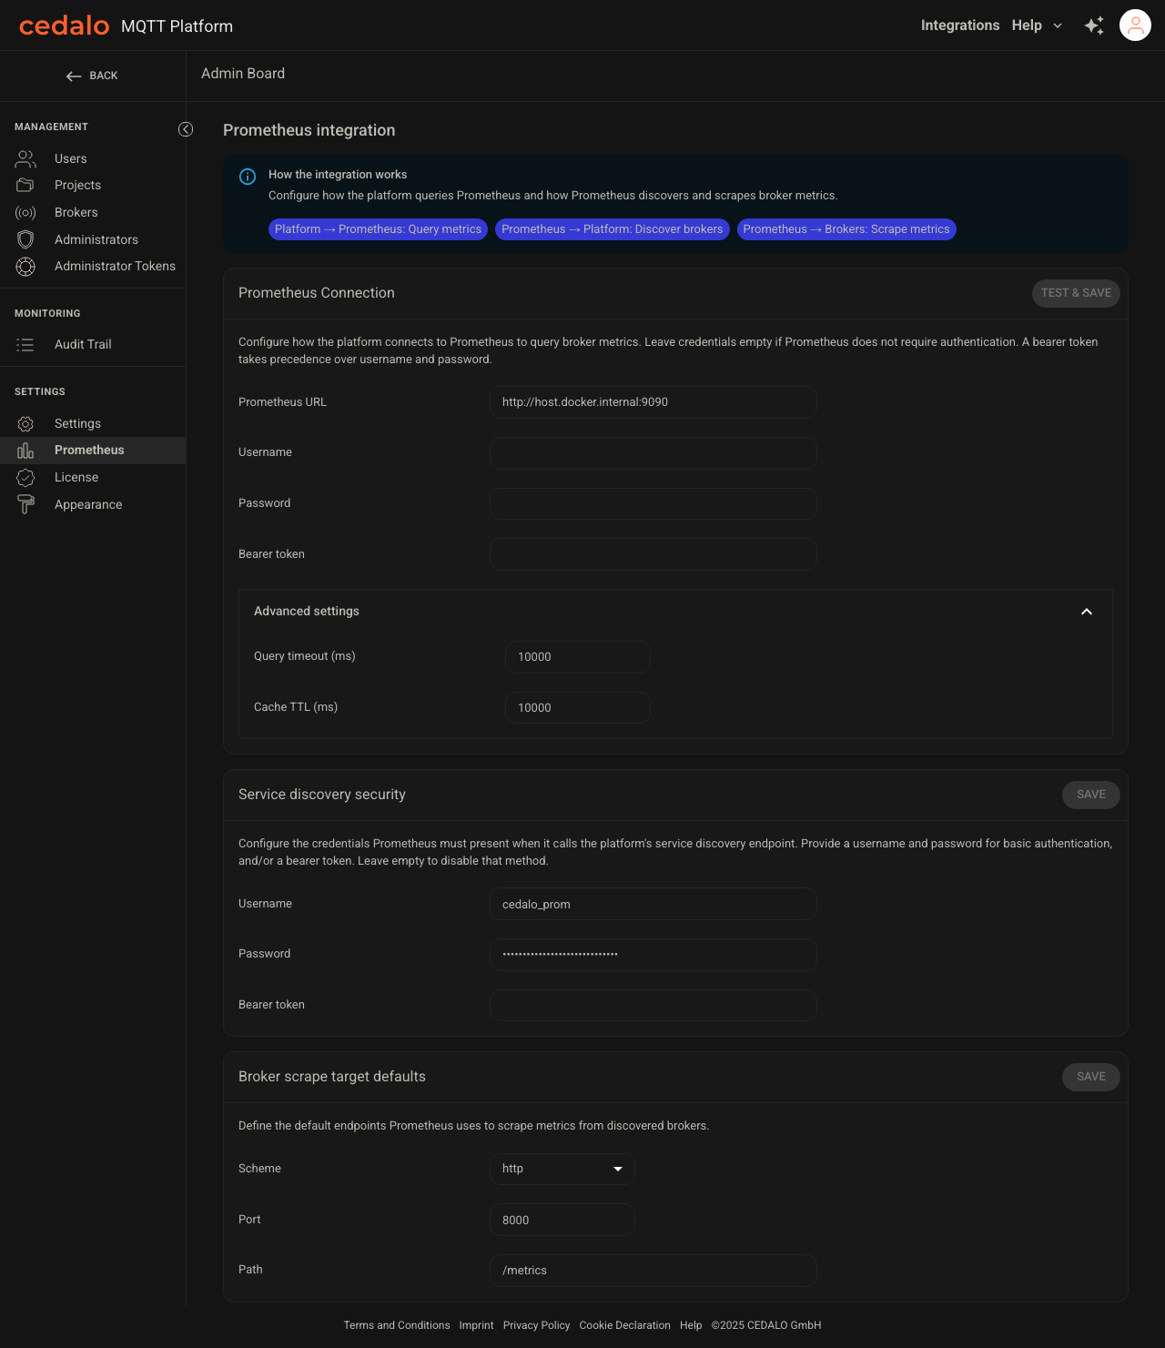Click the Settings gear icon
Screen dimensions: 1165x1348
pos(25,424)
